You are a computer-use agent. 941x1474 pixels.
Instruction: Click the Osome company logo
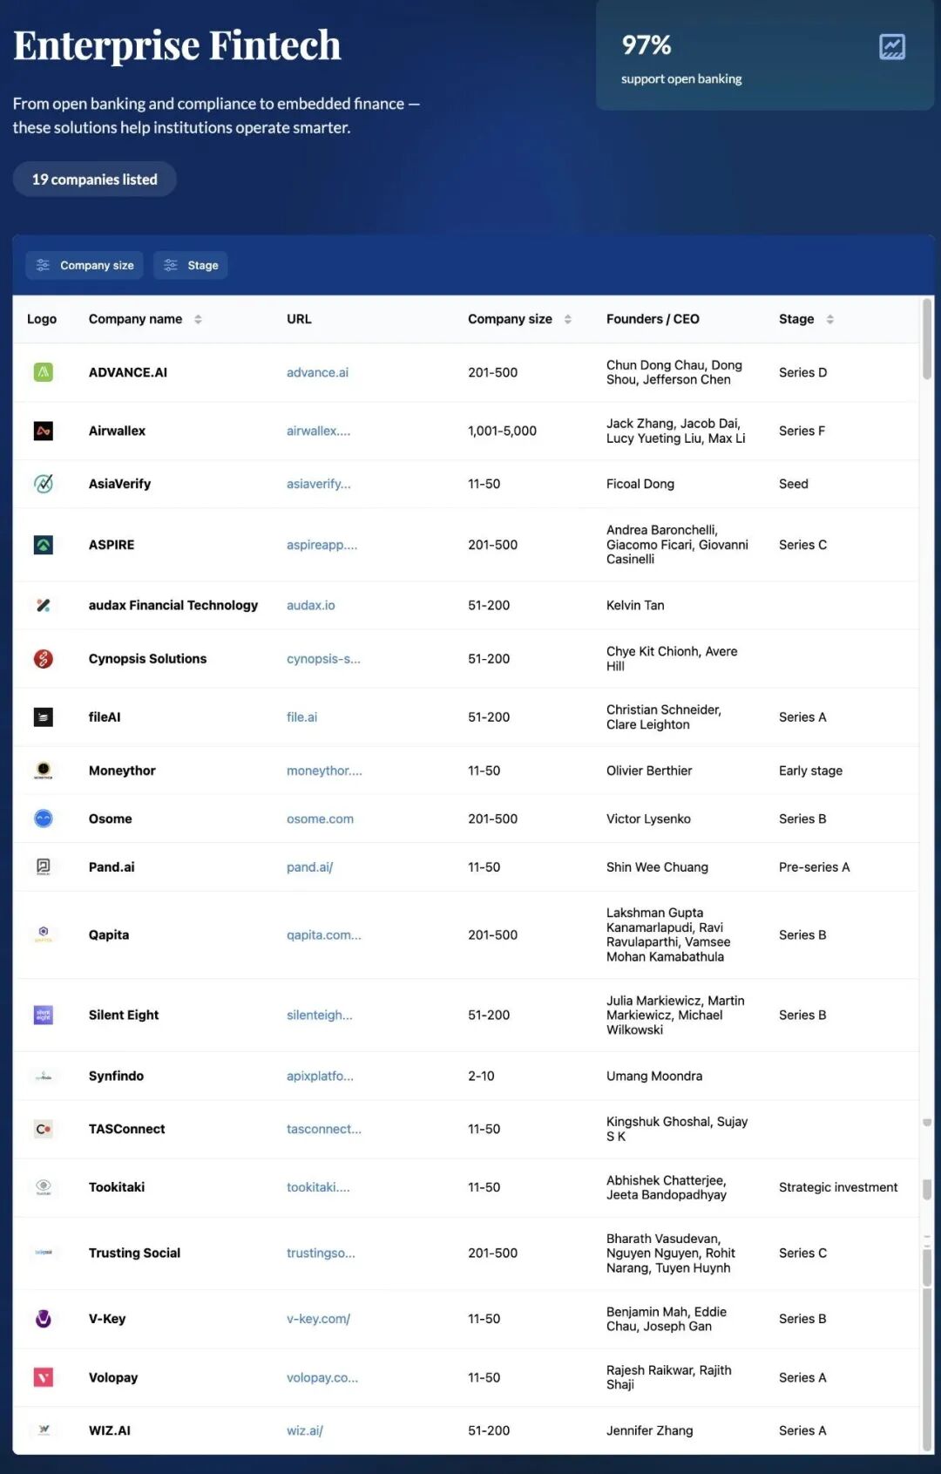(43, 819)
